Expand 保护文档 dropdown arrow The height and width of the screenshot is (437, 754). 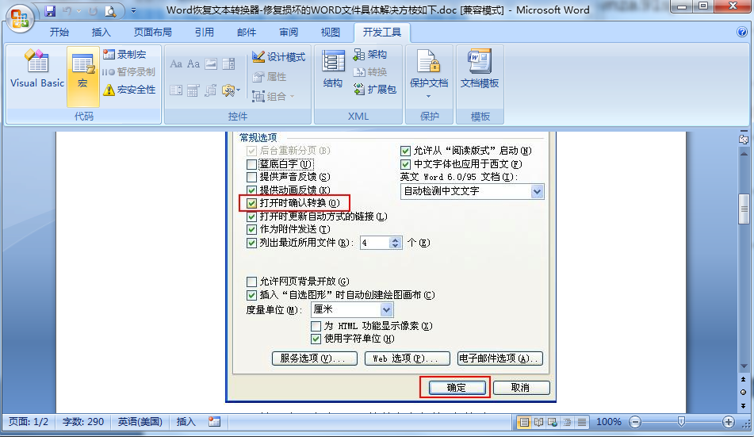428,96
